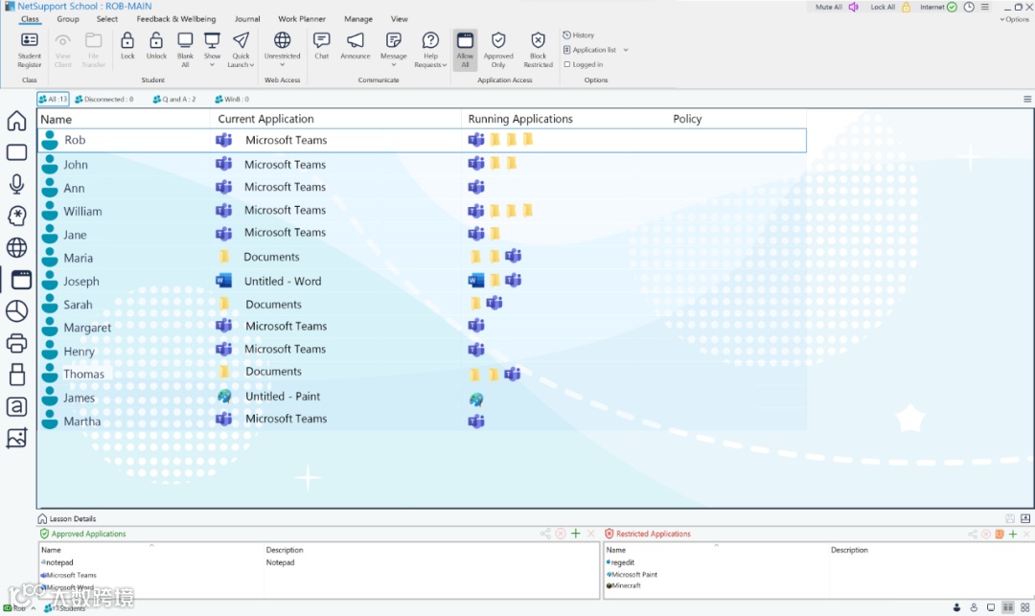Open the Manage ribbon tab
The width and height of the screenshot is (1035, 616).
357,19
